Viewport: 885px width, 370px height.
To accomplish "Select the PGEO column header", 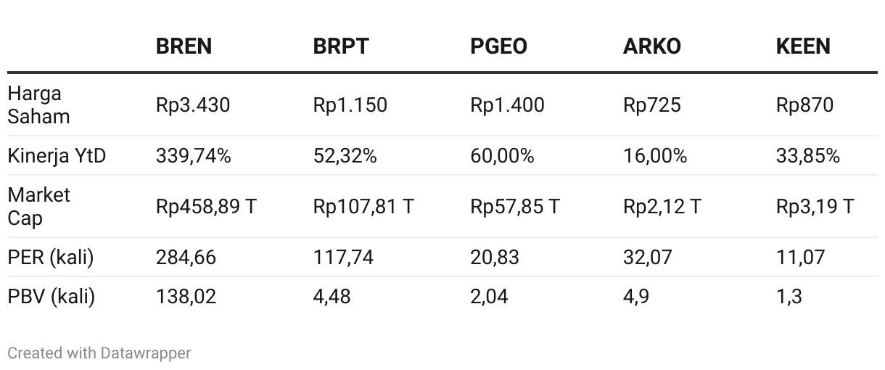I will tap(498, 46).
